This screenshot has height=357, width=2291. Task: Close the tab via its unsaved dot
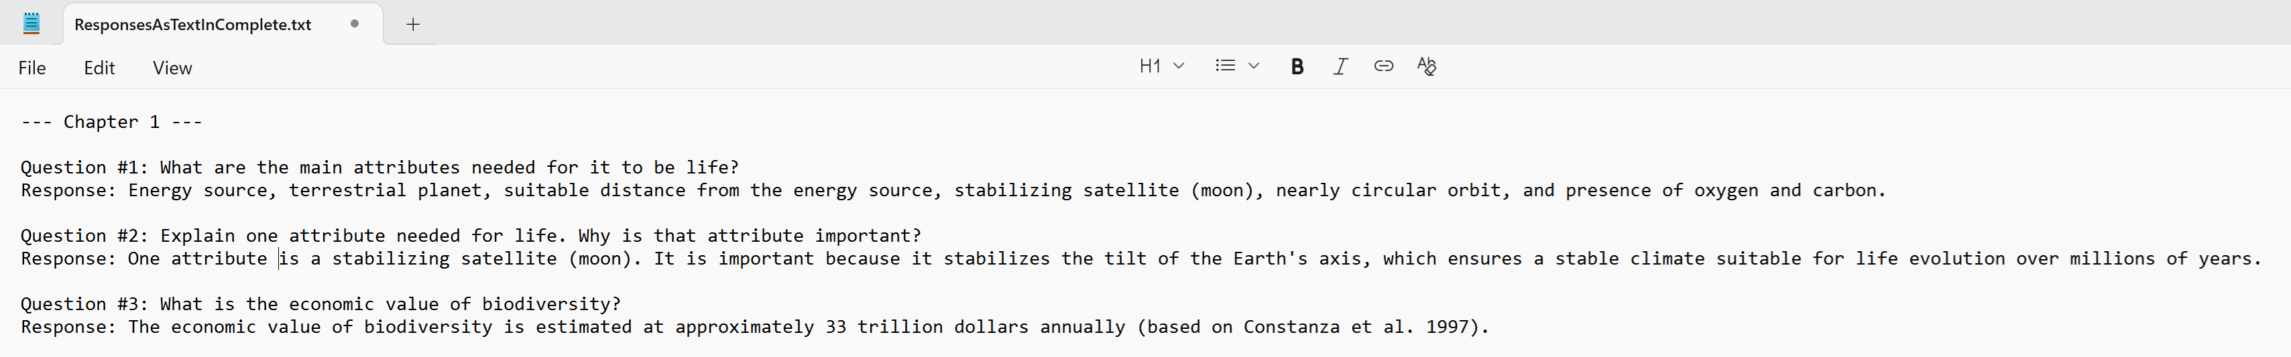[355, 24]
